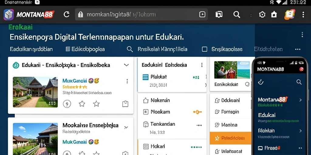Screen dimensions: 311x155
Task: Open the browser three-dot menu
Action: point(303,15)
